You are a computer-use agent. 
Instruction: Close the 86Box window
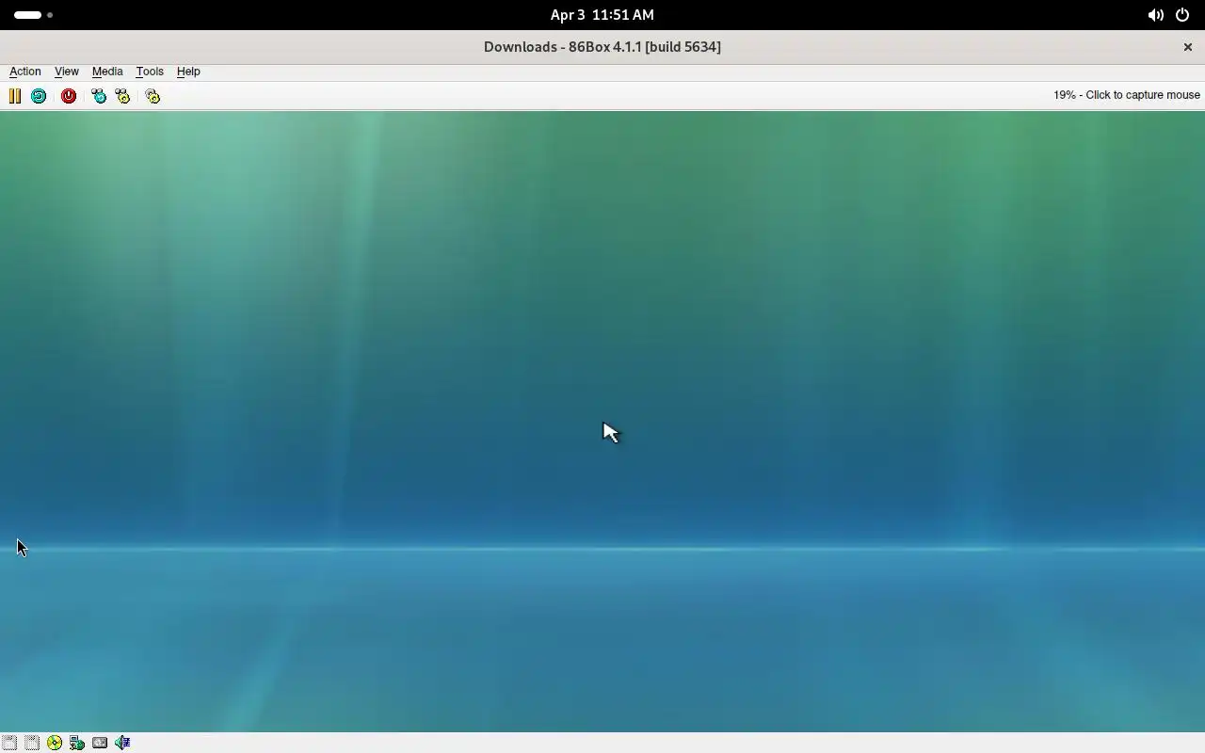click(x=1188, y=47)
